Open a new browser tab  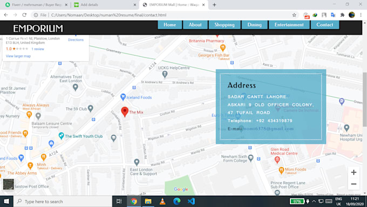[x=214, y=5]
